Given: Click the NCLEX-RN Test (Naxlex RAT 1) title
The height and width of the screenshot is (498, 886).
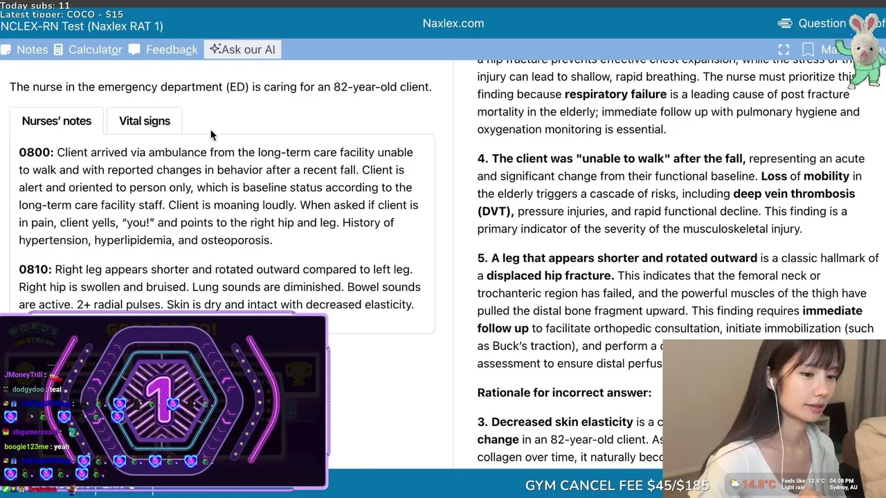Looking at the screenshot, I should pos(82,26).
